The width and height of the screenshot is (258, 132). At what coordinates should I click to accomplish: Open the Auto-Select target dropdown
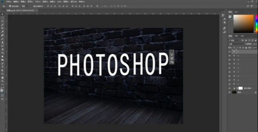pos(25,6)
